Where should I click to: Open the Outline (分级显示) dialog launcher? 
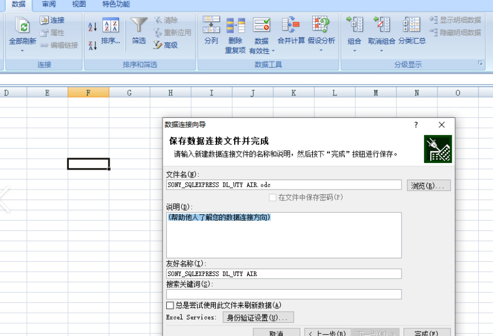(480, 63)
